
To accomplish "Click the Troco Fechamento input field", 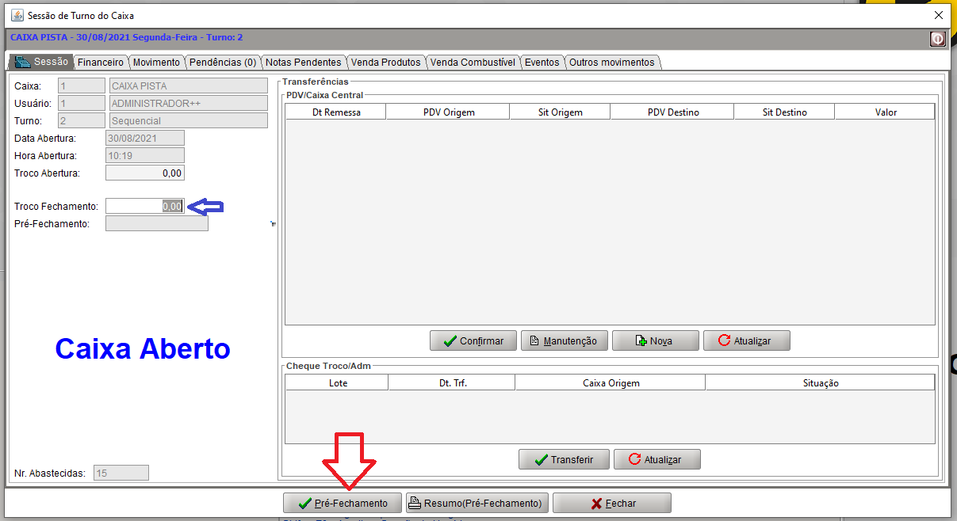I will click(x=145, y=206).
